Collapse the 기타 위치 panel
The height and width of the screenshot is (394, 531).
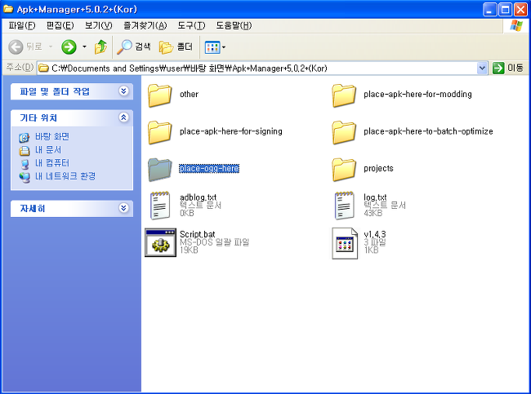tap(123, 117)
